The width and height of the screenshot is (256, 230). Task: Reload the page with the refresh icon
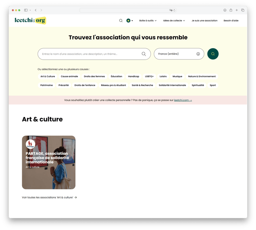(x=174, y=10)
